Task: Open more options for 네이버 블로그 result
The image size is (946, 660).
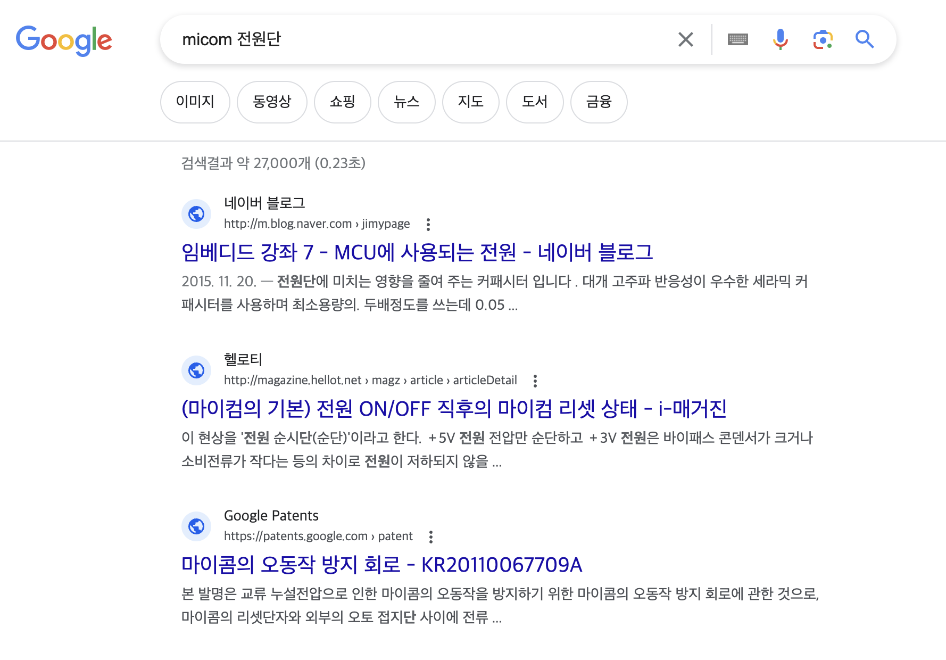Action: pos(428,224)
